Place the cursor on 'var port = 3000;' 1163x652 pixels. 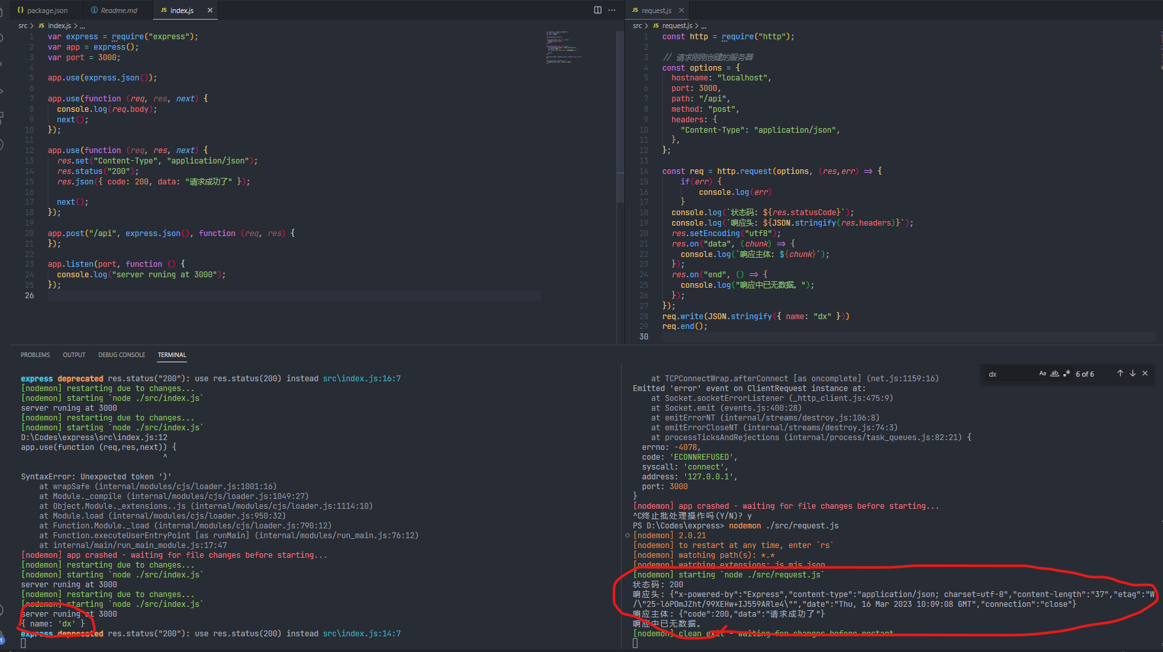click(x=84, y=58)
